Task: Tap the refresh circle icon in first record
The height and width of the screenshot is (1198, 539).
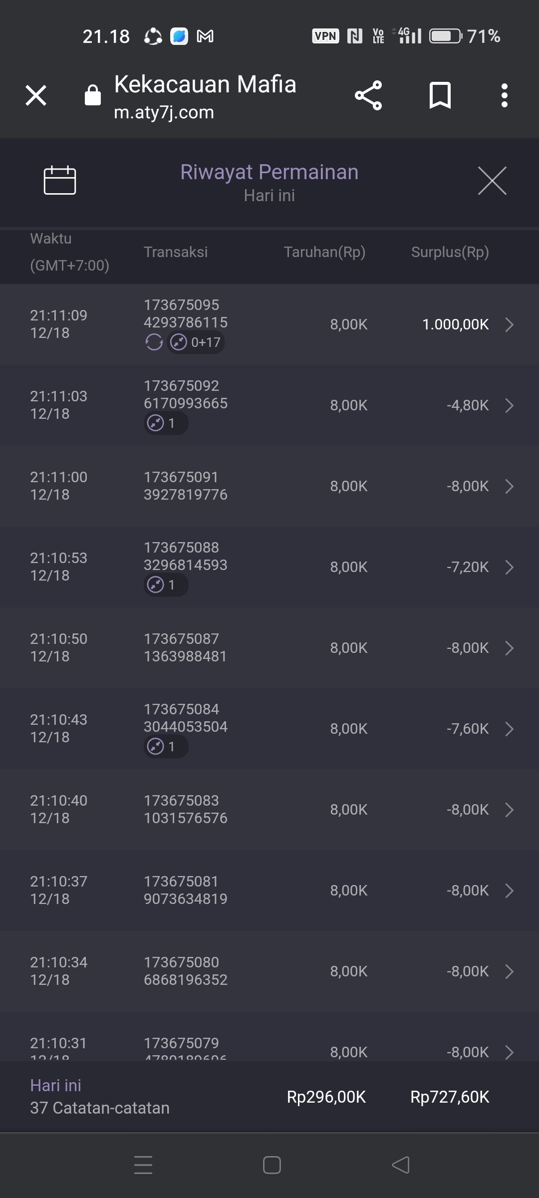Action: [154, 342]
